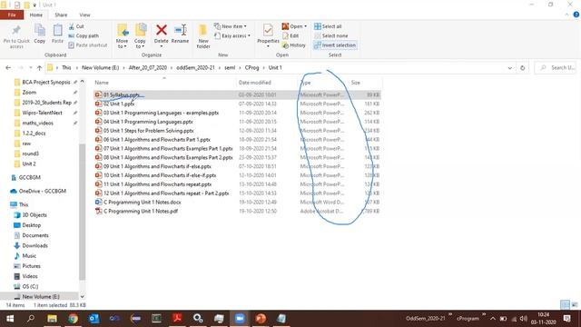
Task: Open Outlook from the taskbar
Action: [x=94, y=319]
